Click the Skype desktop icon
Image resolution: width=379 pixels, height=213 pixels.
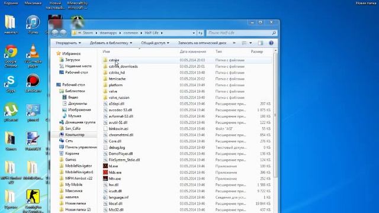[x=11, y=81]
